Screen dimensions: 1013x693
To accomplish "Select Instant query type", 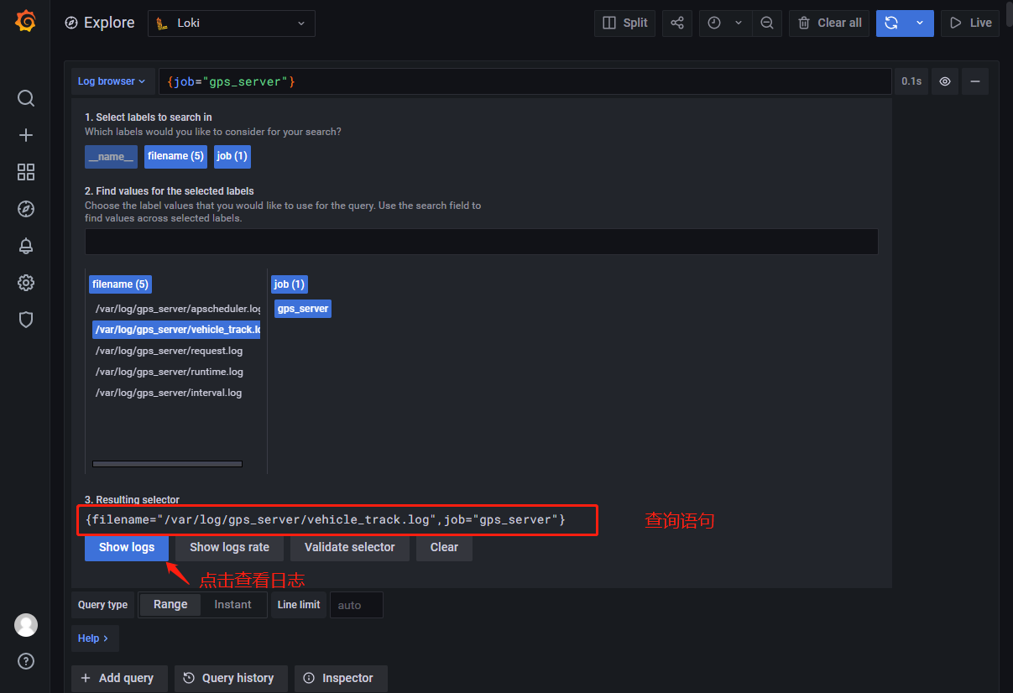I will [x=232, y=604].
